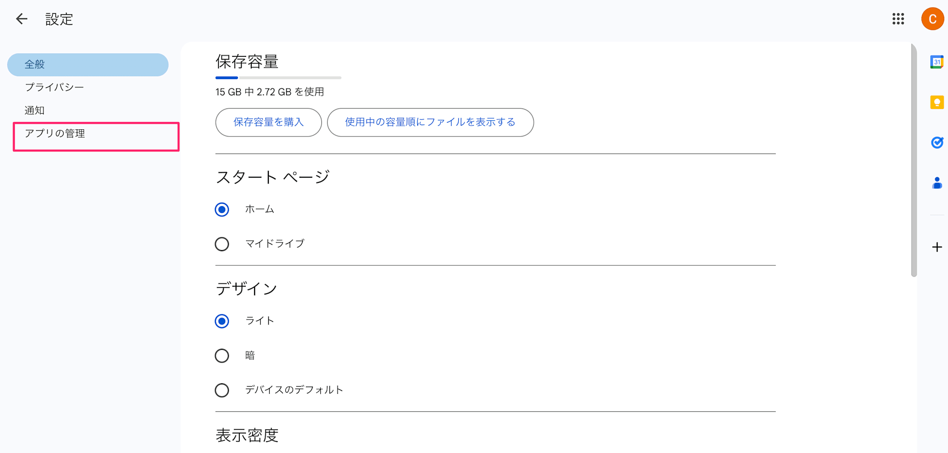Open the Google apps launcher
This screenshot has height=453, width=948.
point(898,19)
